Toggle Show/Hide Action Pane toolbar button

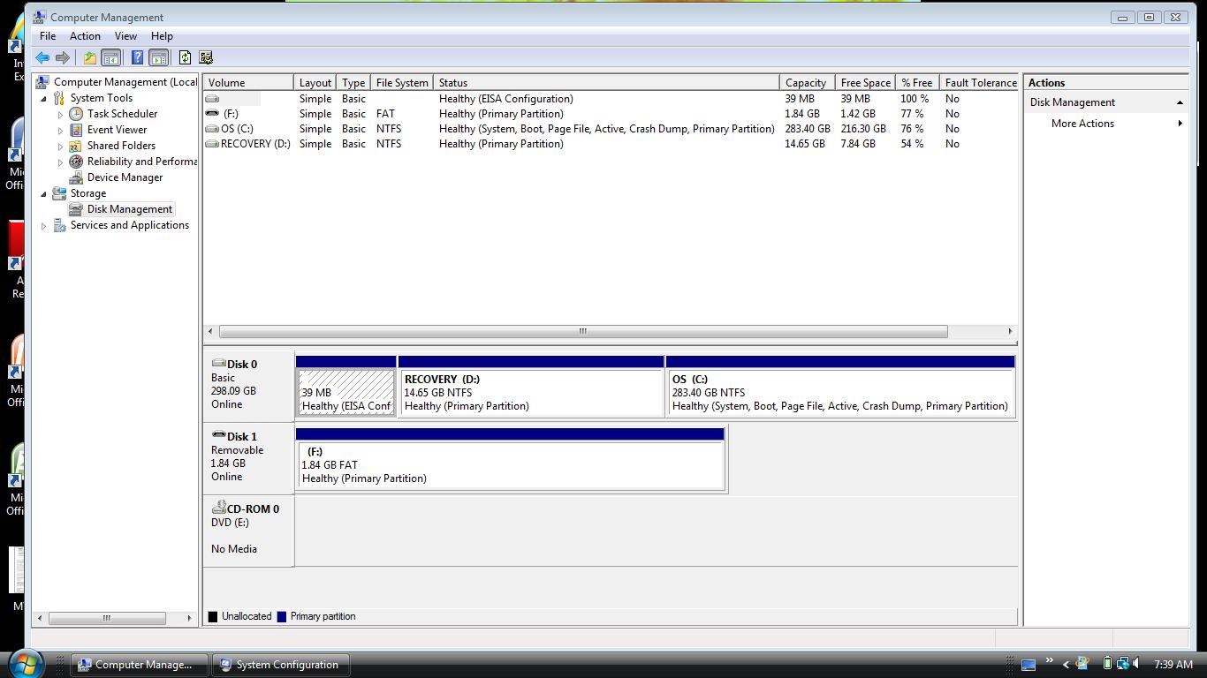pyautogui.click(x=158, y=57)
